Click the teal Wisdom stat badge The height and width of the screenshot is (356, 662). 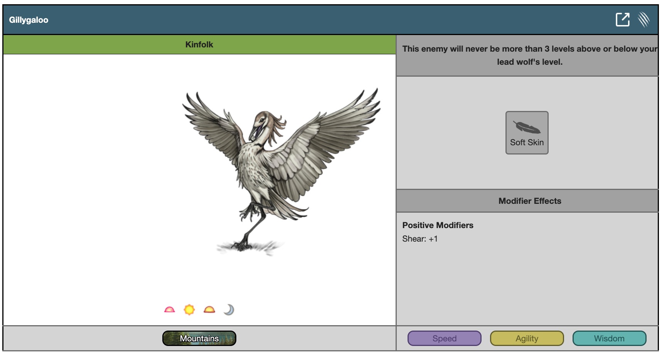click(x=609, y=338)
